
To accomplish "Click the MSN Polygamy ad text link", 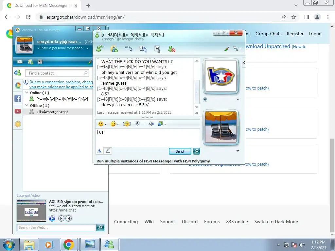I will point(153,161).
